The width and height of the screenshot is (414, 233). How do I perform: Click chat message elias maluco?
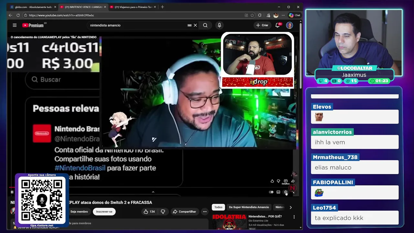tap(354, 167)
